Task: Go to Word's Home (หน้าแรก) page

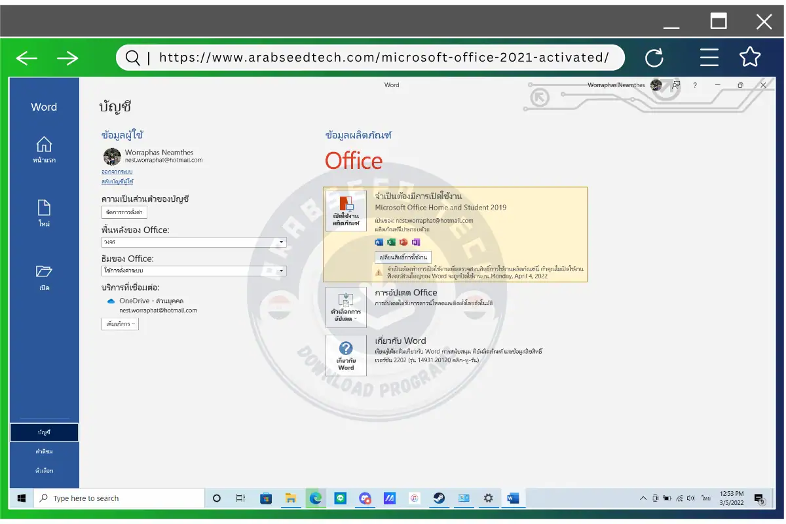Action: pos(44,149)
